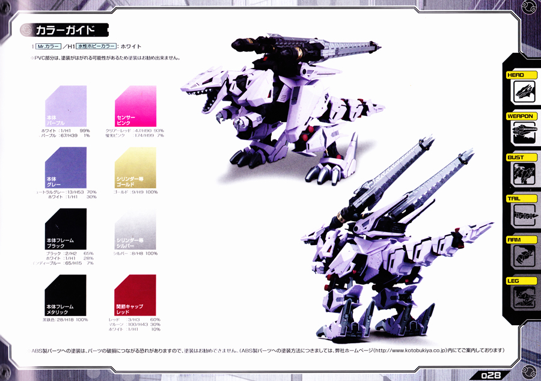
Task: Click the 蛍光ピンク 7% recipe line
Action: coord(135,136)
